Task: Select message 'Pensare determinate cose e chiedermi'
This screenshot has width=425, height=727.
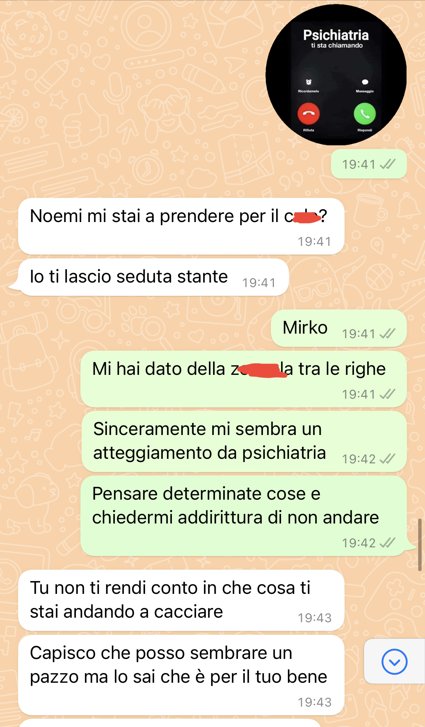Action: pos(244,516)
